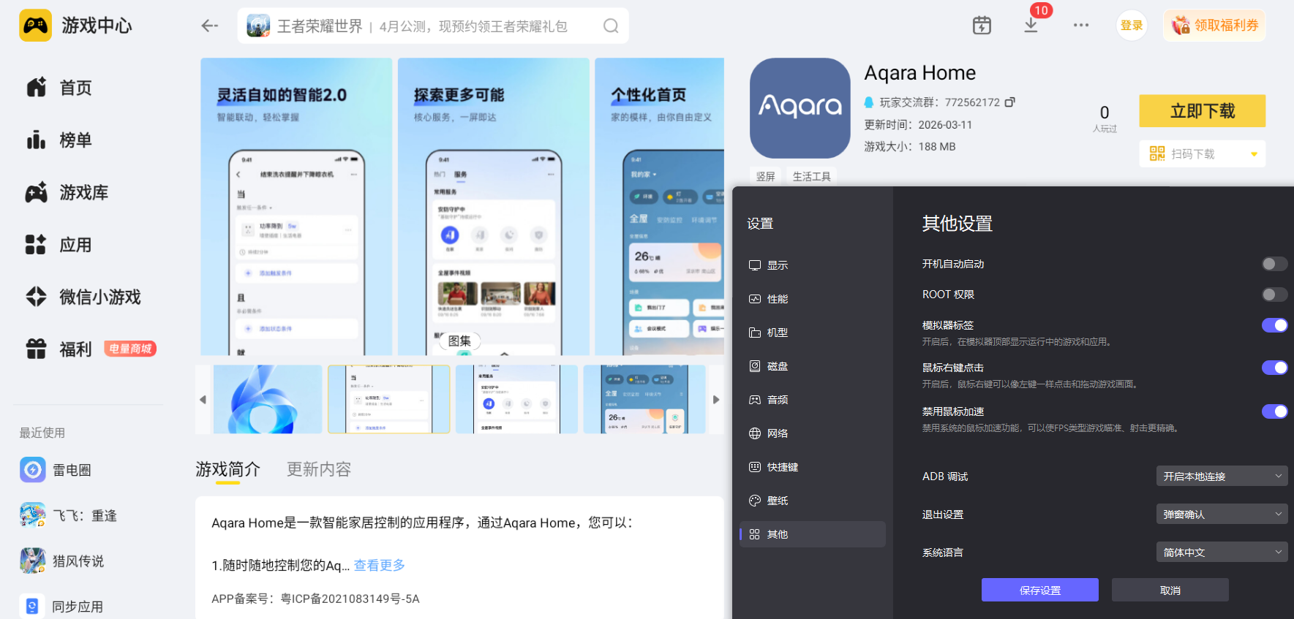Open 微信小游戏 in the sidebar
This screenshot has height=619, width=1294.
83,297
